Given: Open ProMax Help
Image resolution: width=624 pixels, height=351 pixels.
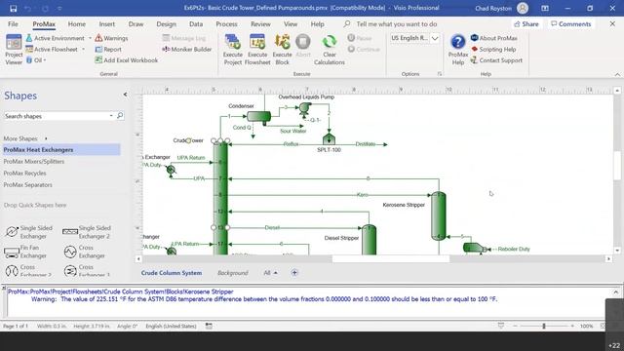Looking at the screenshot, I should (458, 50).
